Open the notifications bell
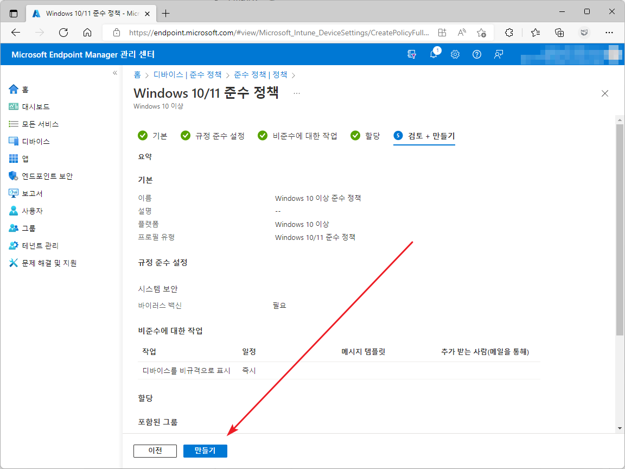 pos(433,54)
